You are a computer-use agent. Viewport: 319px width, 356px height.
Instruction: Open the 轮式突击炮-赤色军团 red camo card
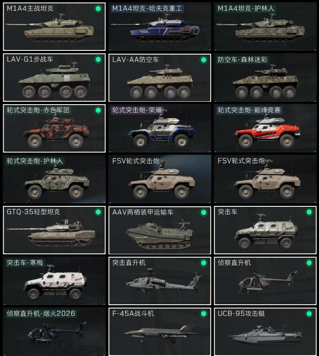click(54, 128)
